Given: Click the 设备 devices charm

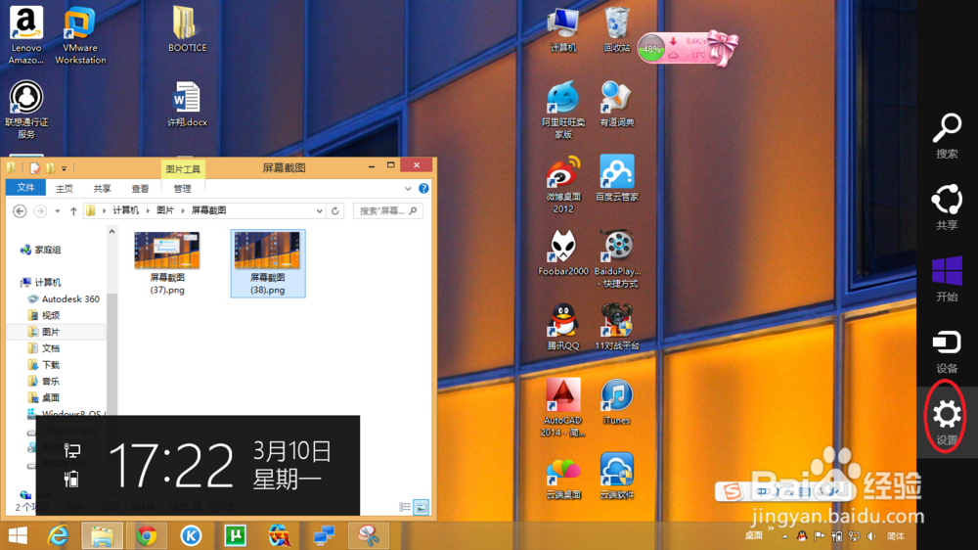Looking at the screenshot, I should tap(947, 351).
